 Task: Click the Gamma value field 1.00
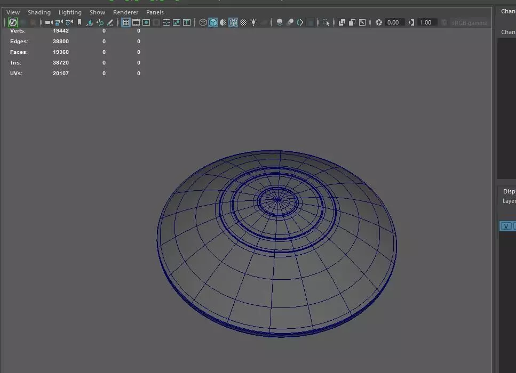(x=427, y=22)
